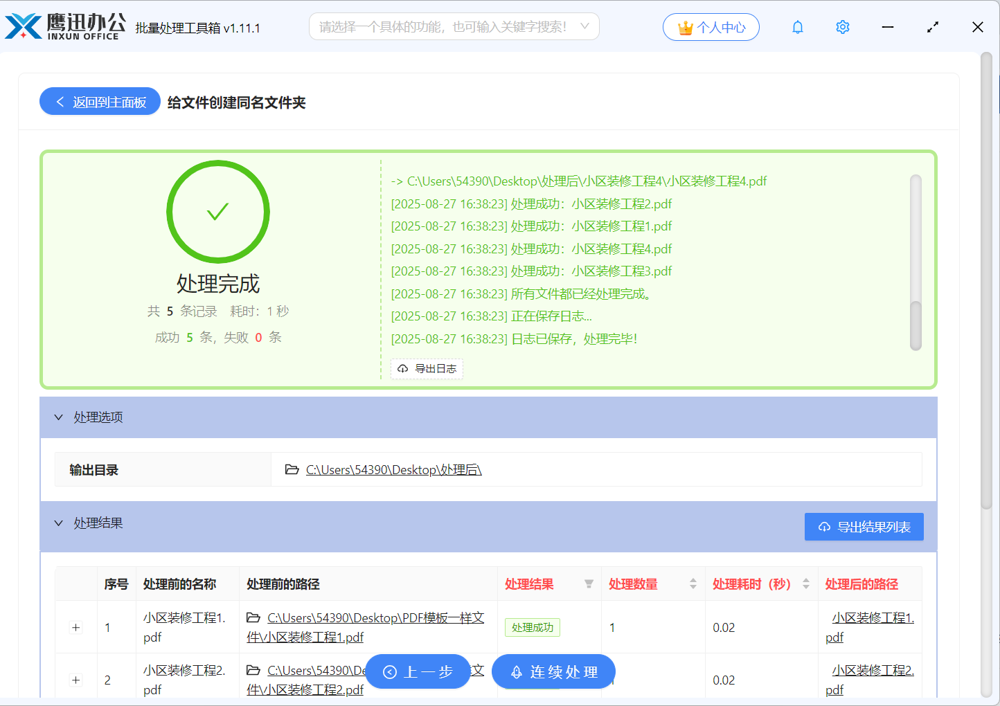Expand row 2 with the plus icon
Screen dimensions: 1000x706
pos(76,680)
